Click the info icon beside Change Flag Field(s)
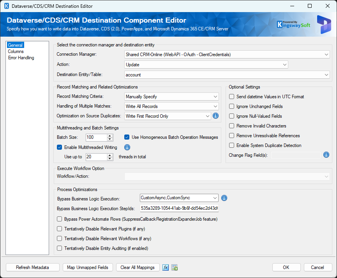This screenshot has width=337, height=278. point(326,155)
